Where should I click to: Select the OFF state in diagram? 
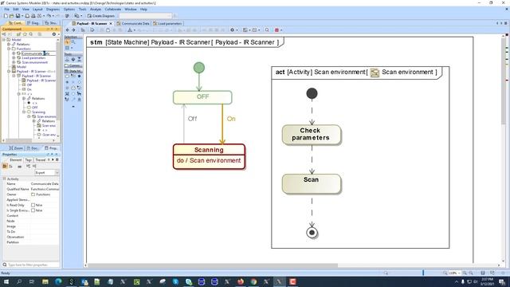(202, 97)
